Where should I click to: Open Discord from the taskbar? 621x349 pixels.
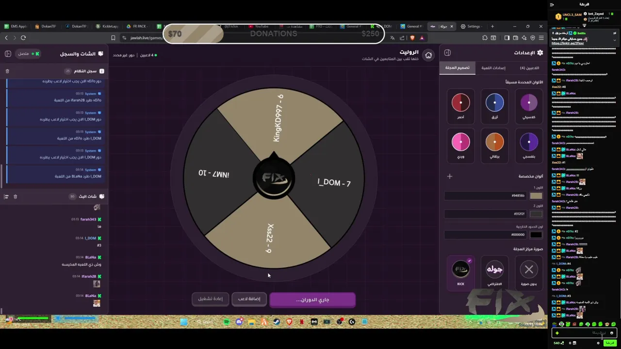[239, 321]
